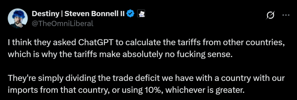This screenshot has height=100, width=297.
Task: Click the line starting "imports from that country"
Action: 125,91
